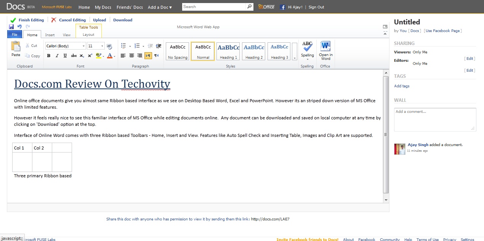Save the document with the floppy disk icon
The width and height of the screenshot is (484, 241).
click(11, 27)
